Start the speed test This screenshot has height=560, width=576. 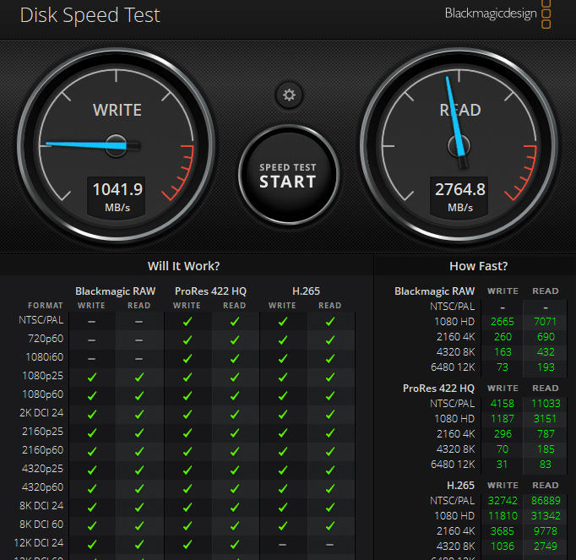click(288, 175)
